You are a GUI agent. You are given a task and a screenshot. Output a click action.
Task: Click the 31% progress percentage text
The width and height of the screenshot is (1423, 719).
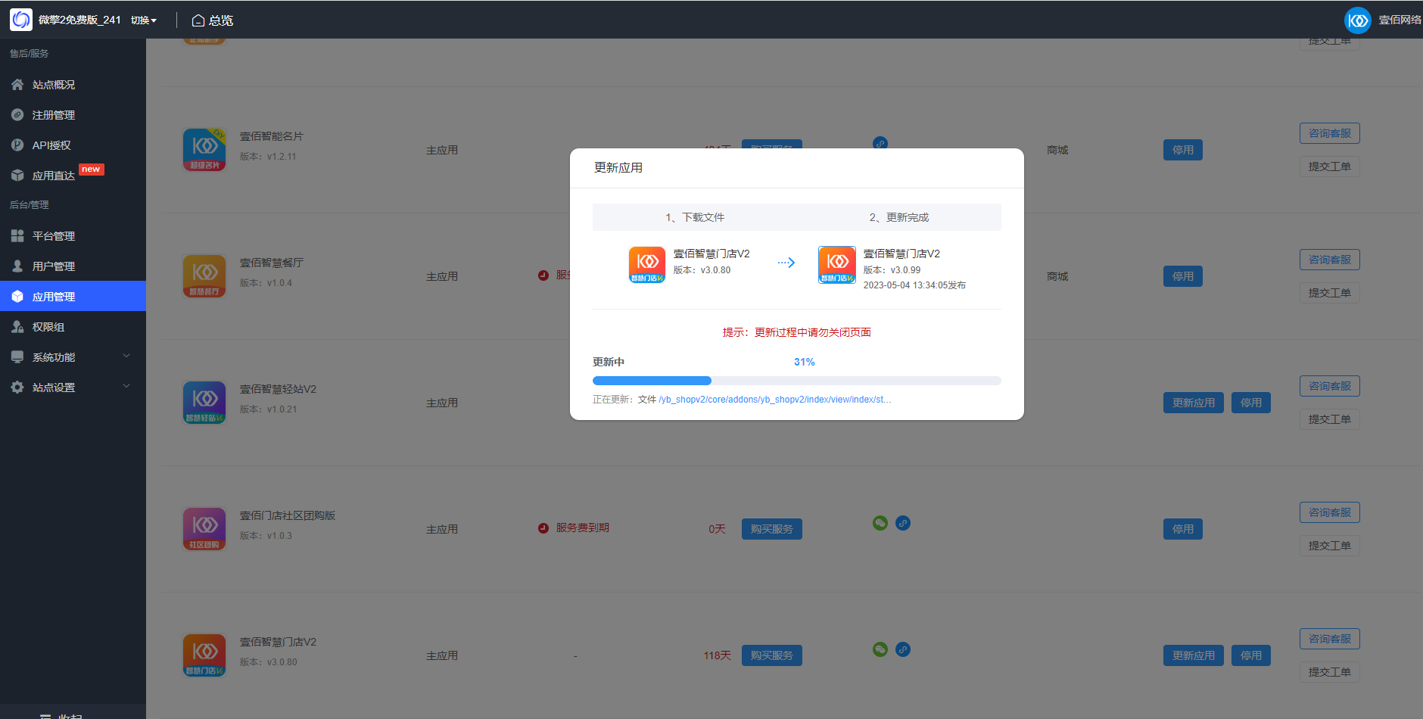point(805,362)
